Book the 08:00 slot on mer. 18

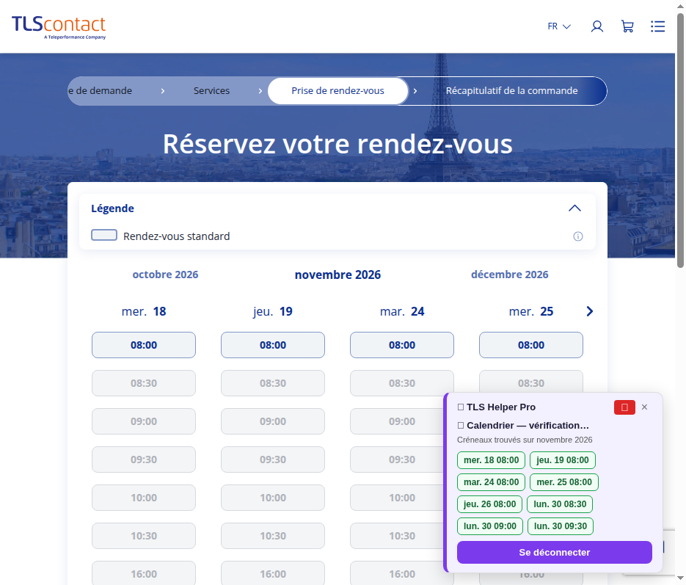(x=144, y=345)
